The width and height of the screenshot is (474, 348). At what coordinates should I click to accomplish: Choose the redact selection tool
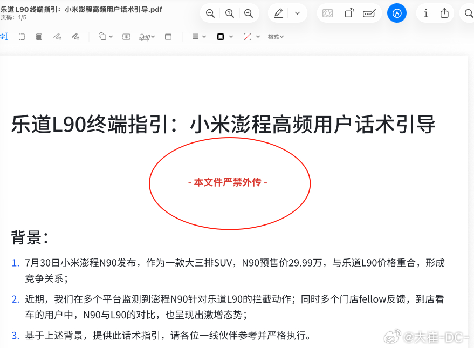(x=39, y=37)
